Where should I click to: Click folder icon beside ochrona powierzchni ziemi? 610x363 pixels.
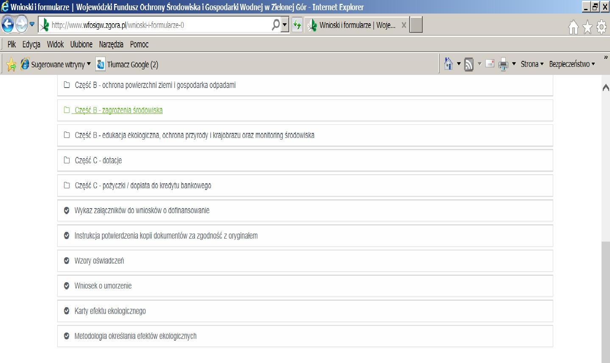point(67,85)
